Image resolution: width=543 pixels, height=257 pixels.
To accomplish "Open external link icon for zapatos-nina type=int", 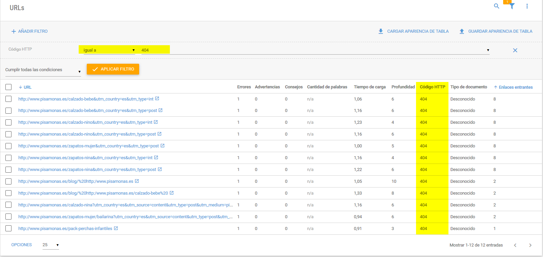I will click(156, 158).
